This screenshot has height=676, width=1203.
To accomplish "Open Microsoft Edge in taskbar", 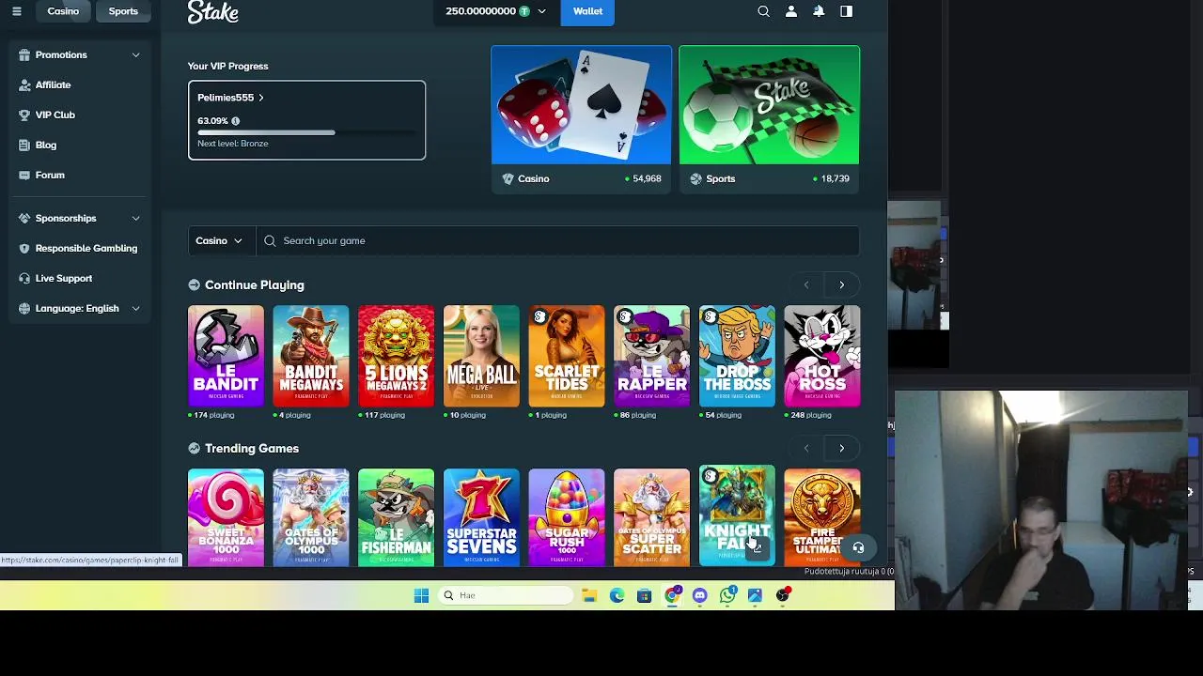I will point(617,595).
